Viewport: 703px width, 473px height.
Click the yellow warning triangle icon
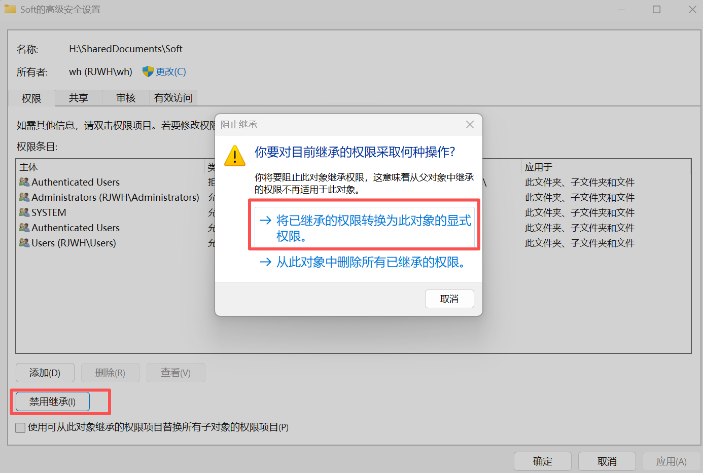235,156
